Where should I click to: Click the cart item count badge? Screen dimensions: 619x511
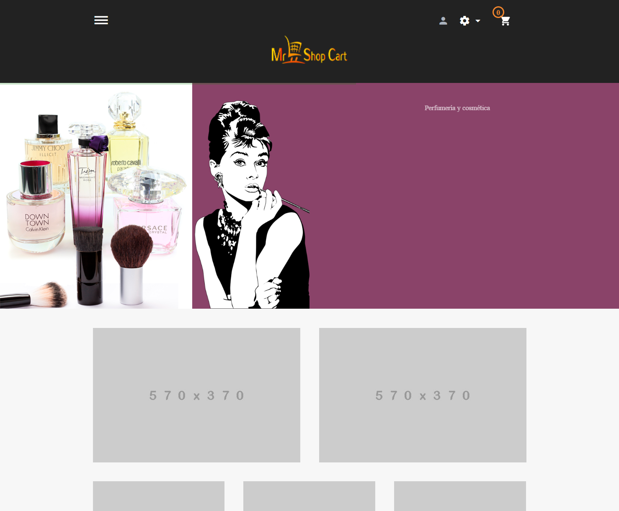tap(498, 12)
